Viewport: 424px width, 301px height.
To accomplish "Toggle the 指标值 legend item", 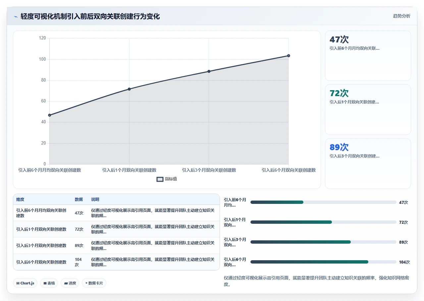I will (167, 179).
